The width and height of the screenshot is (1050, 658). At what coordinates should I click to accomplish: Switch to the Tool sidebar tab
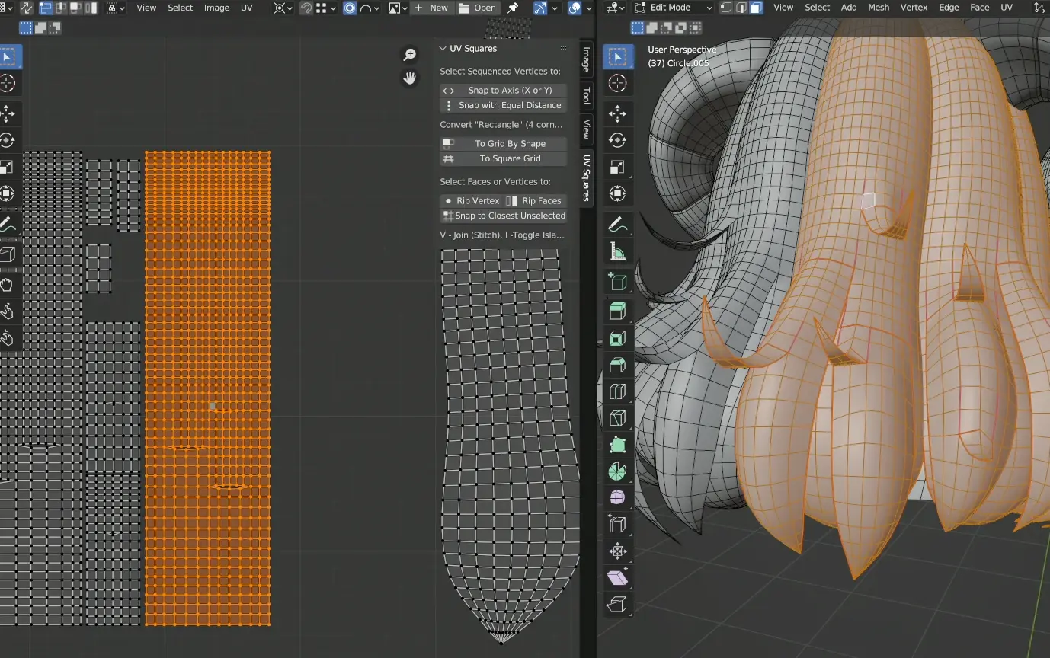[586, 96]
